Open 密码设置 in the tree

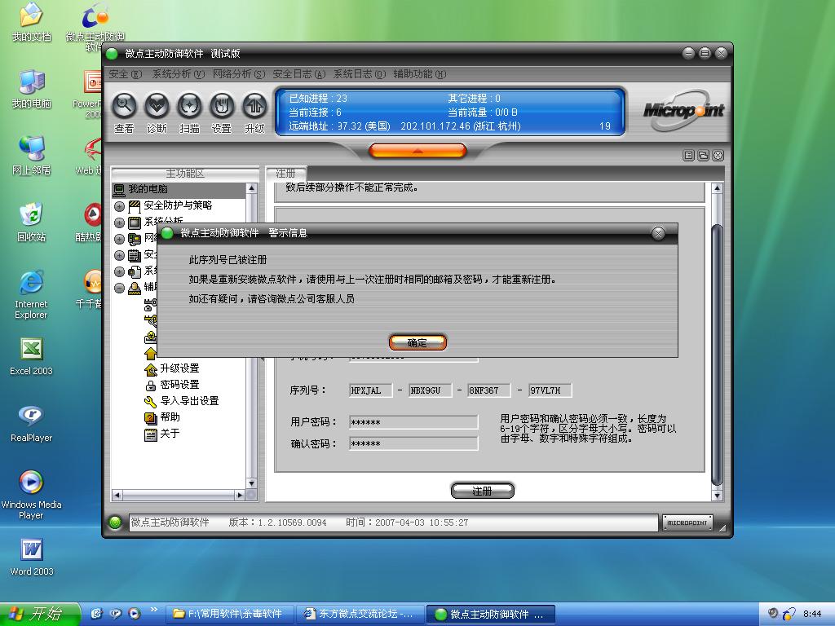pos(179,385)
